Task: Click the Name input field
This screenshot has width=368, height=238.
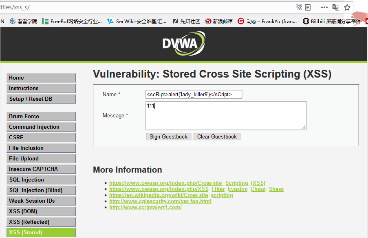Action: click(x=194, y=95)
